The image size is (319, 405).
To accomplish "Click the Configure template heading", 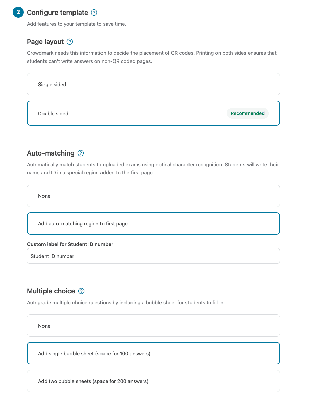I will (58, 13).
